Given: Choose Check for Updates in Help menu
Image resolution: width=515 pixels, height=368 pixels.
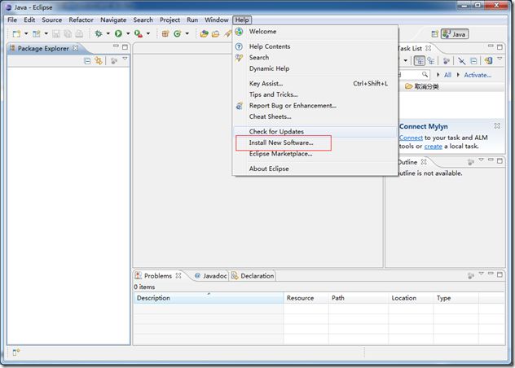Looking at the screenshot, I should (x=315, y=131).
